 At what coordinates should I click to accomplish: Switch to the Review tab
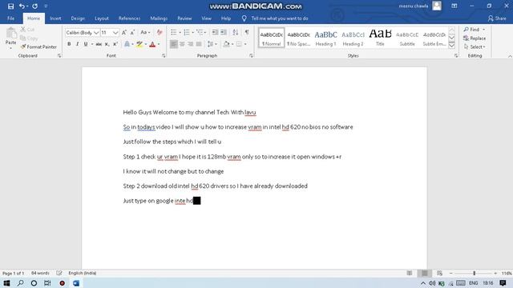[184, 18]
